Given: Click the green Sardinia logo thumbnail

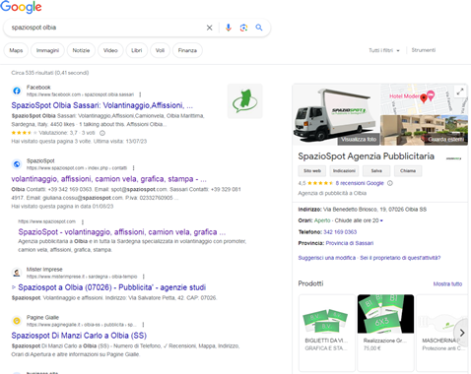Looking at the screenshot, I should click(245, 101).
